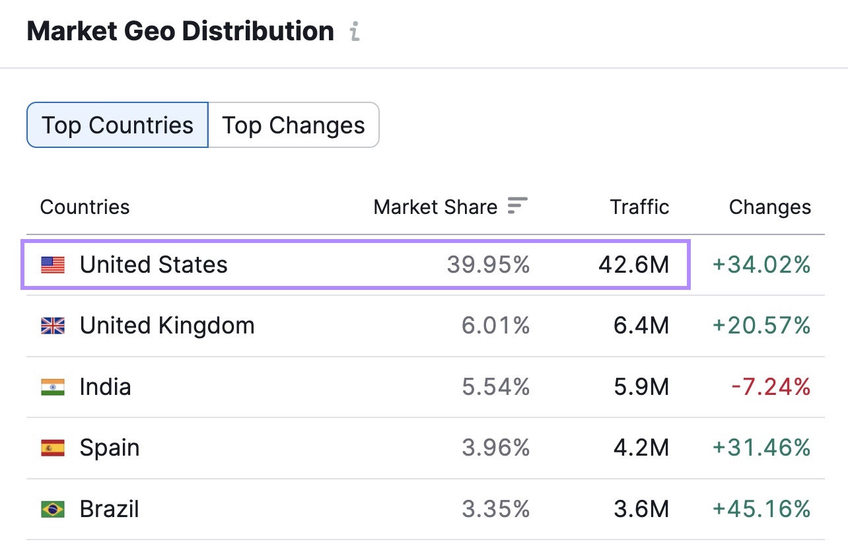Click the info icon beside Market Geo Distribution
This screenshot has width=848, height=560.
coord(355,32)
